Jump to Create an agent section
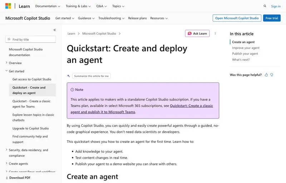Viewport: 286px width, 183px height. pos(243,42)
